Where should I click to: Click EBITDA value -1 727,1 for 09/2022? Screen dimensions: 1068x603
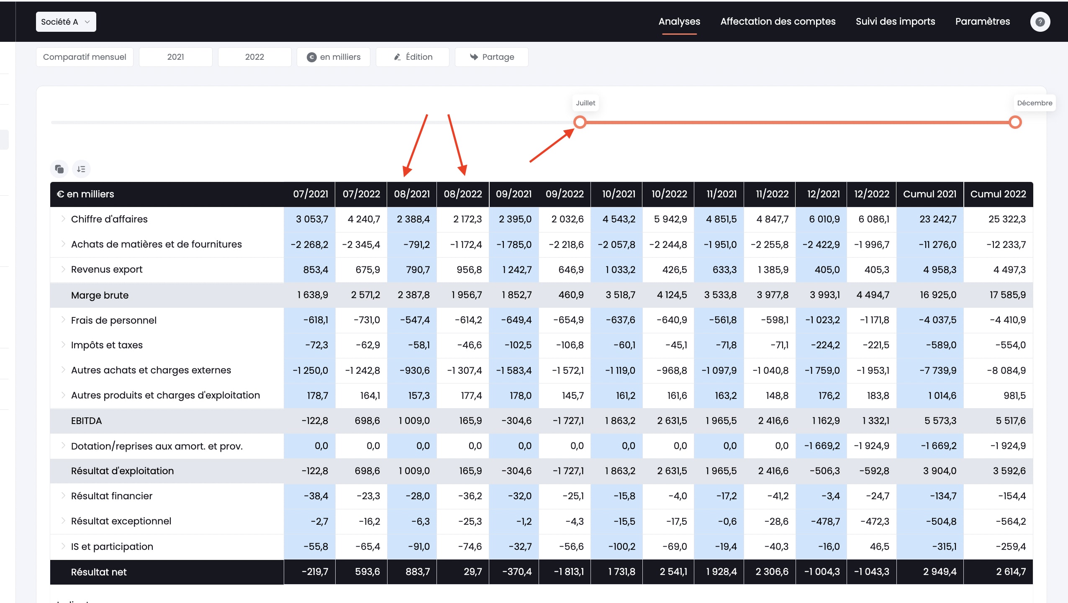tap(568, 421)
